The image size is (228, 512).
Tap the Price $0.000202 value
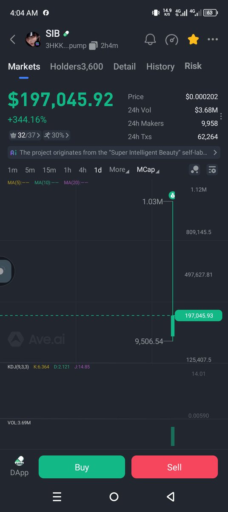coord(202,97)
